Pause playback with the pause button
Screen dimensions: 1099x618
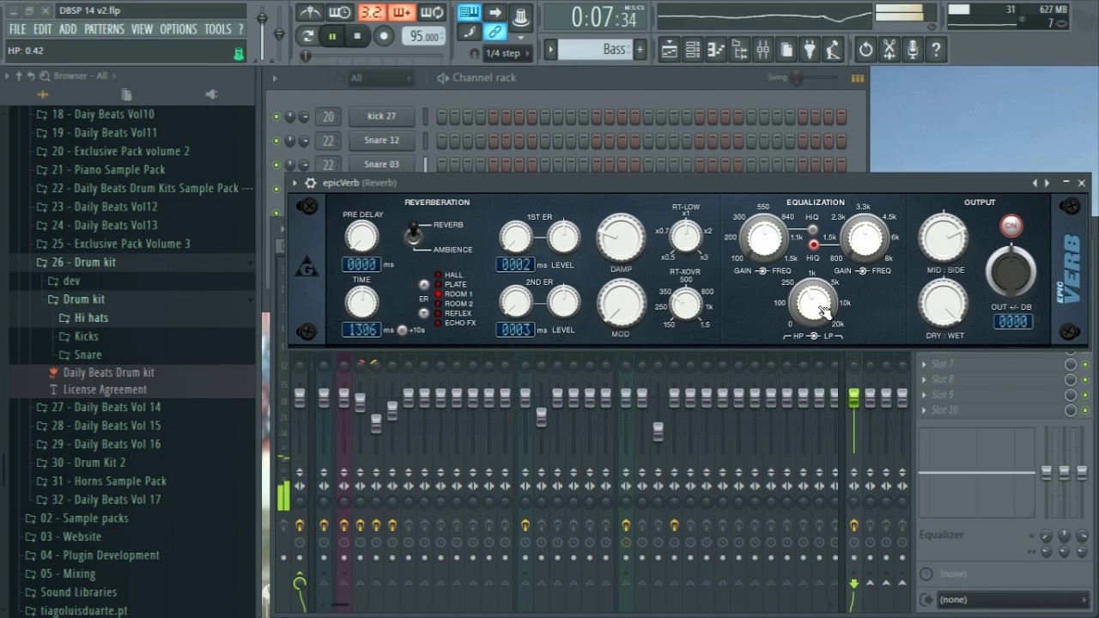tap(332, 36)
